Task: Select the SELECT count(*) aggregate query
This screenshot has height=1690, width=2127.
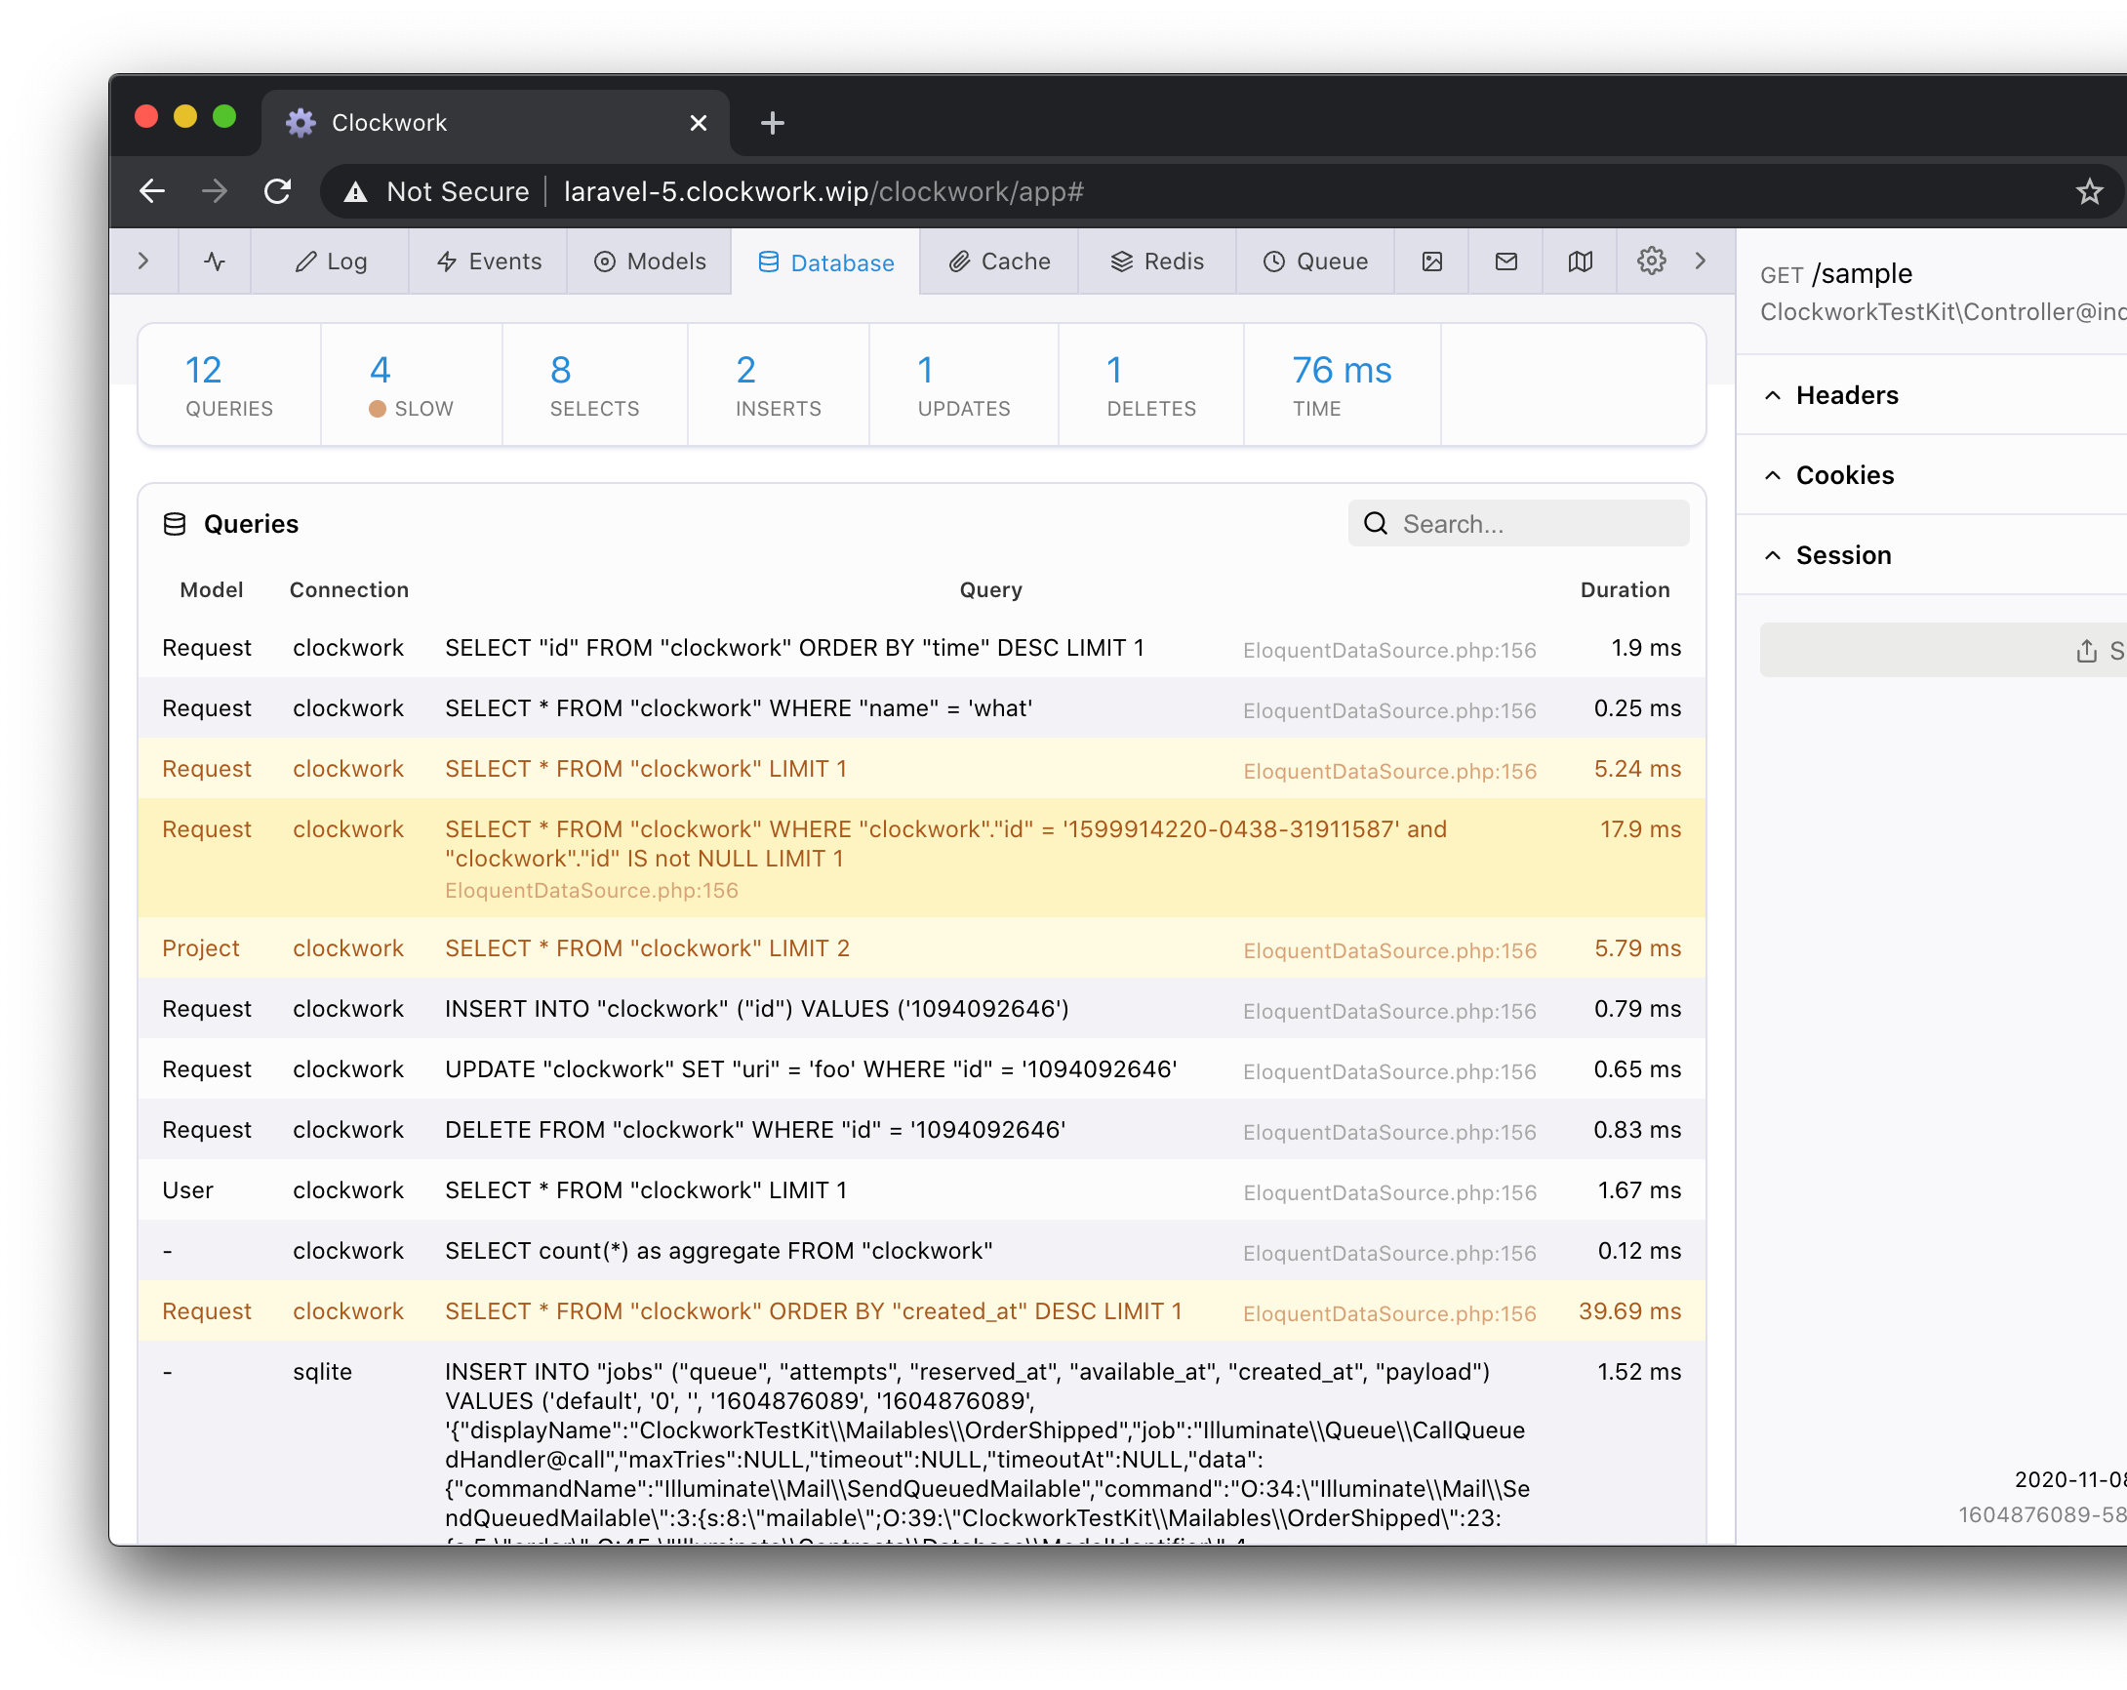Action: click(921, 1250)
